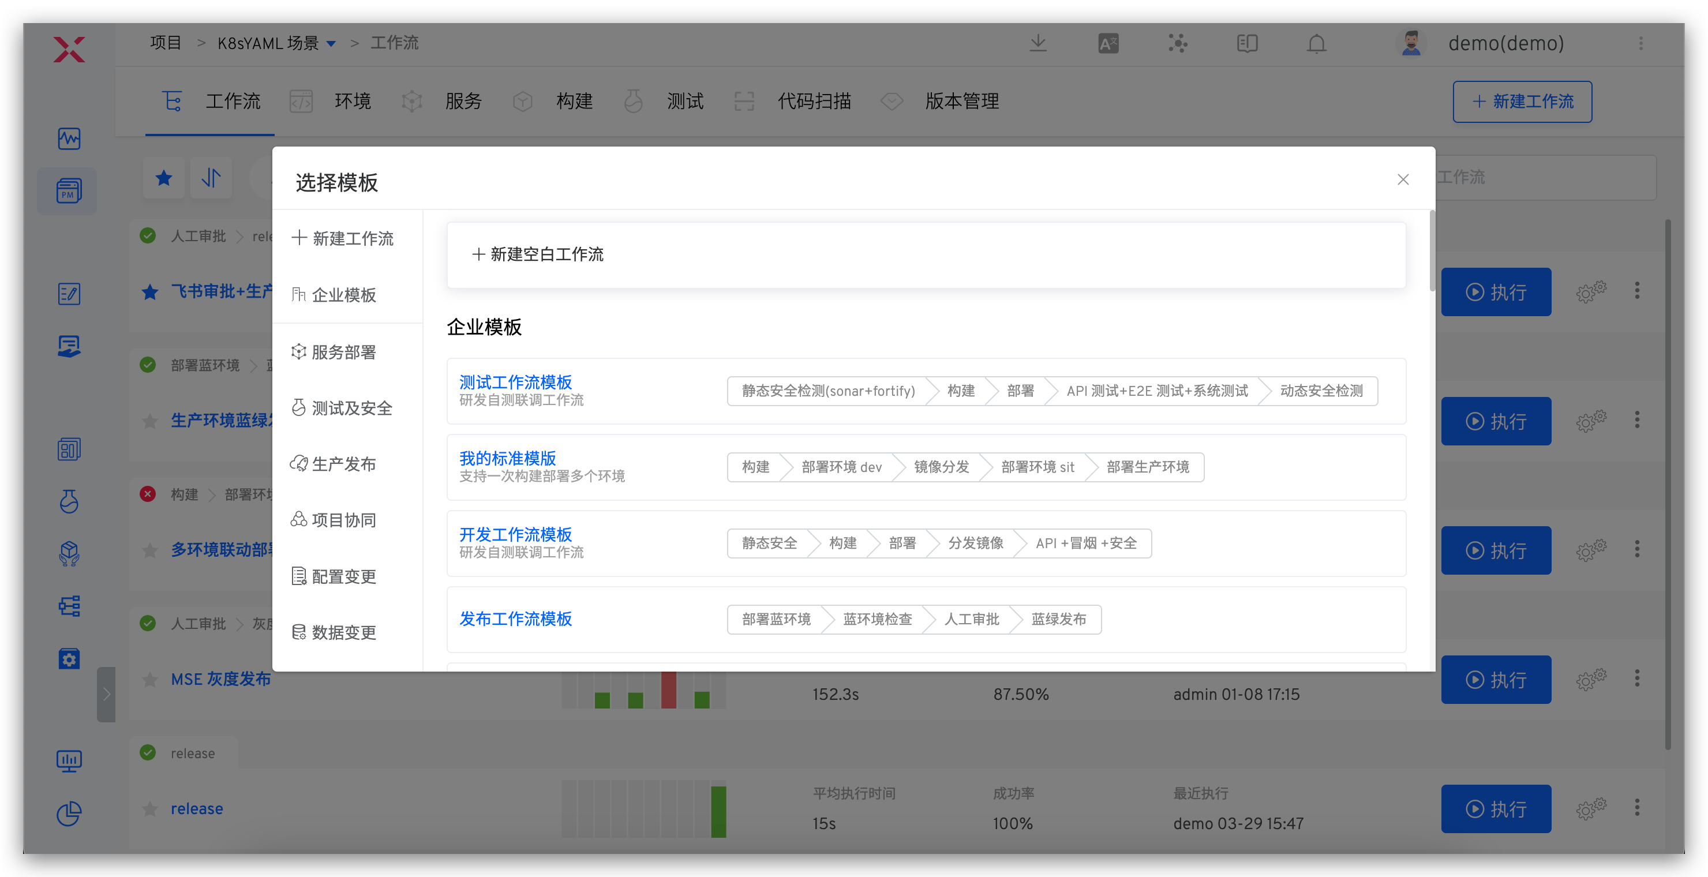
Task: Open the language translation icon in top bar
Action: 1107,43
